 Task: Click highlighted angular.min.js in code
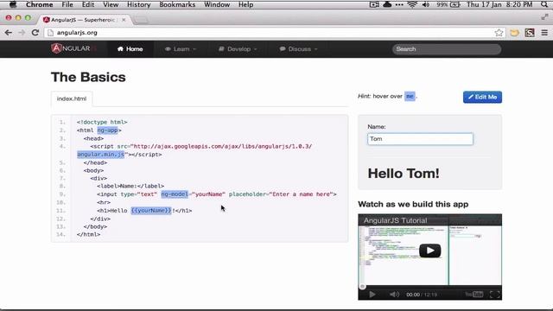pos(101,155)
